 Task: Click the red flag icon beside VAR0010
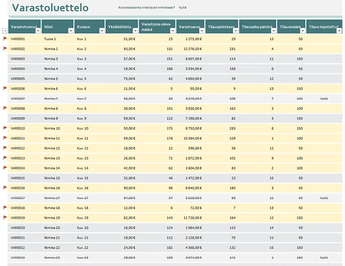(5, 128)
